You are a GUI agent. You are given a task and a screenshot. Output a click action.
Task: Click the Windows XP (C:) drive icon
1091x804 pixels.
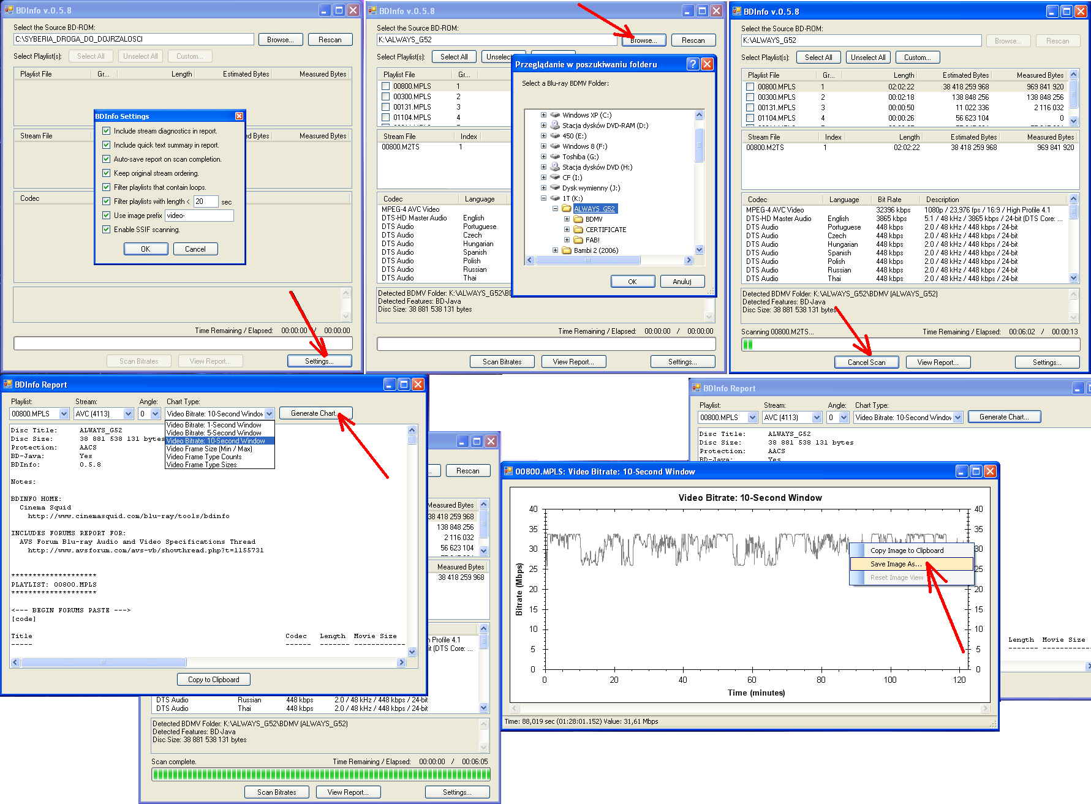555,115
